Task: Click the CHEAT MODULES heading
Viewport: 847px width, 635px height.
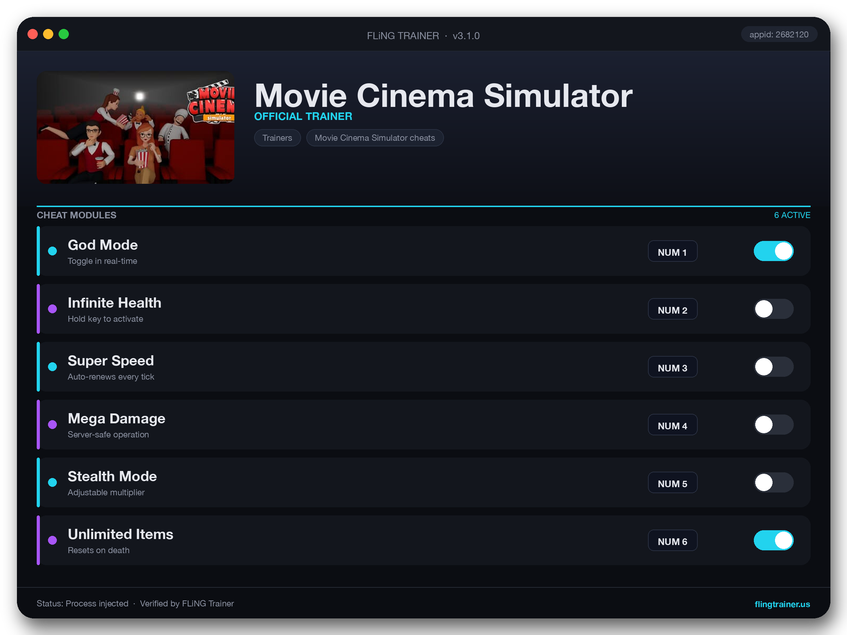Action: coord(77,215)
